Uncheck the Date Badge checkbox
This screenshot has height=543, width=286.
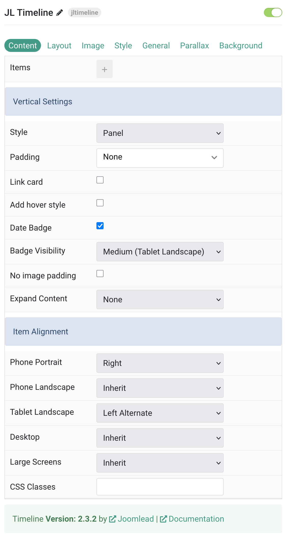tap(100, 226)
